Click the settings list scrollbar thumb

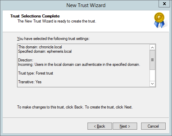tap(152, 60)
